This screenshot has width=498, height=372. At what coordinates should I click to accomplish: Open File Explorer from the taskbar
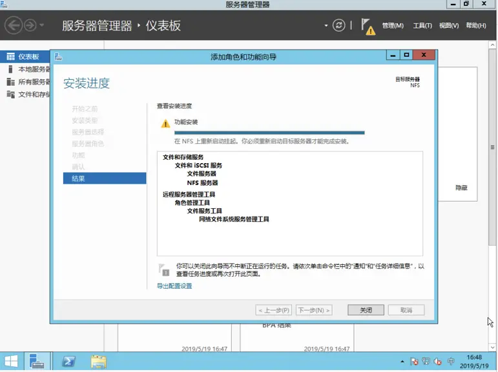pyautogui.click(x=98, y=362)
